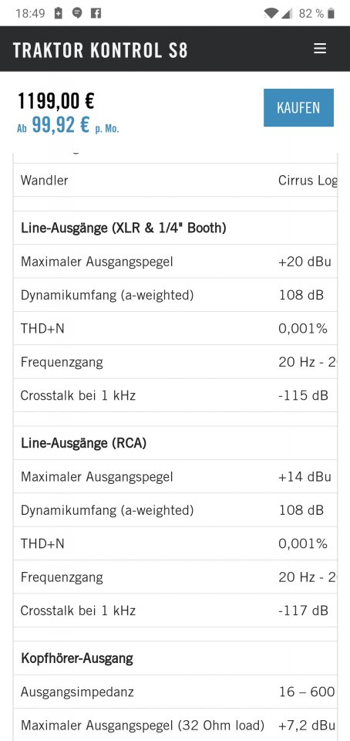This screenshot has width=350, height=741.
Task: Select the Crosstalk bei 1 kHz -115 dB row
Action: coord(175,395)
